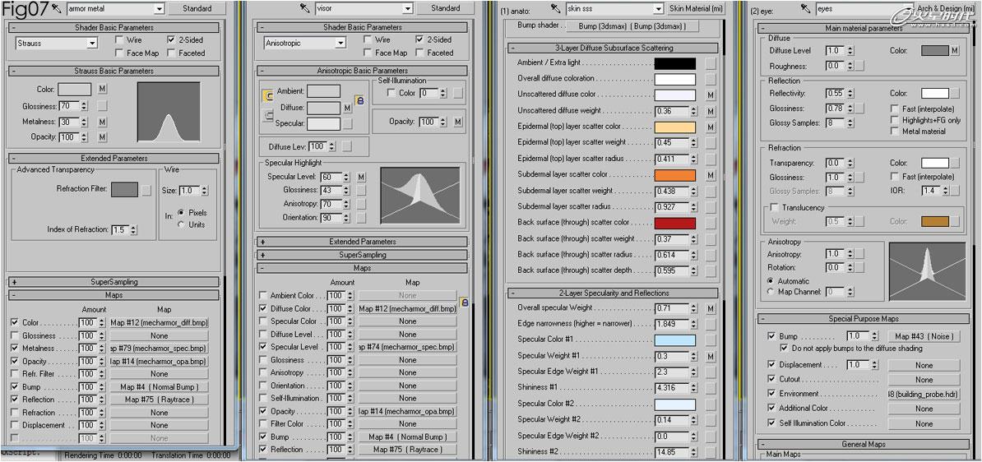This screenshot has width=982, height=462.
Task: Click the map button beside Self-Illumination value
Action: [x=458, y=93]
